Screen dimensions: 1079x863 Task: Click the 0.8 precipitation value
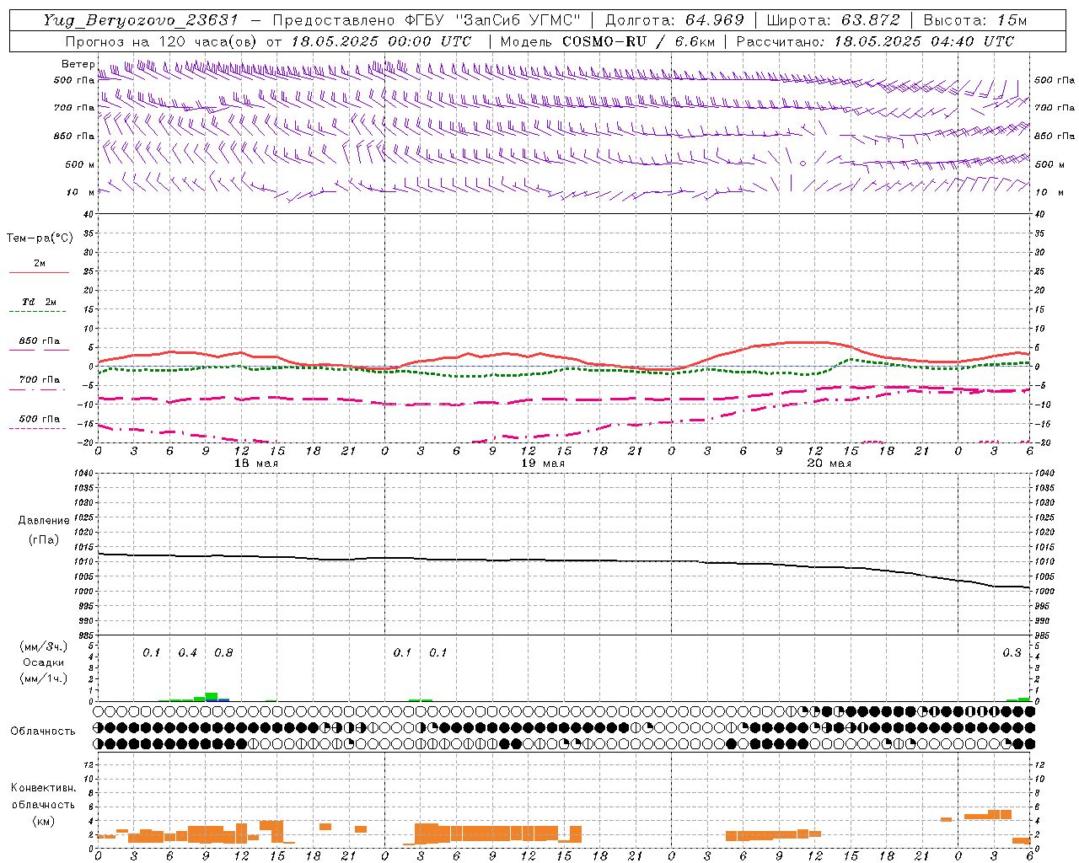[x=223, y=653]
